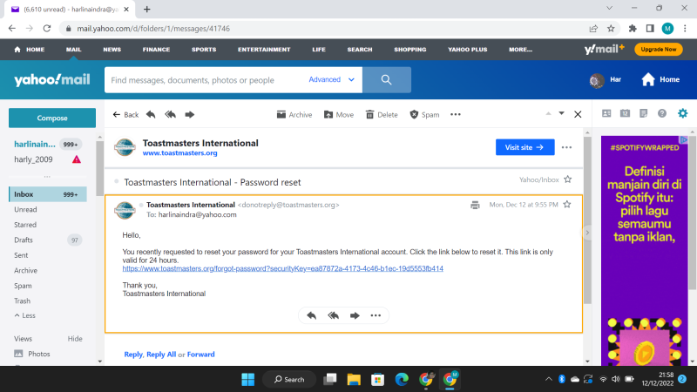Mark the email as Spam

424,115
